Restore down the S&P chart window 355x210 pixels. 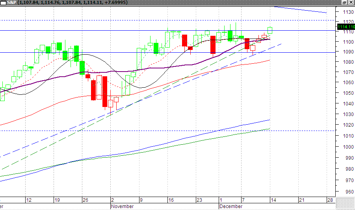pyautogui.click(x=344, y=2)
